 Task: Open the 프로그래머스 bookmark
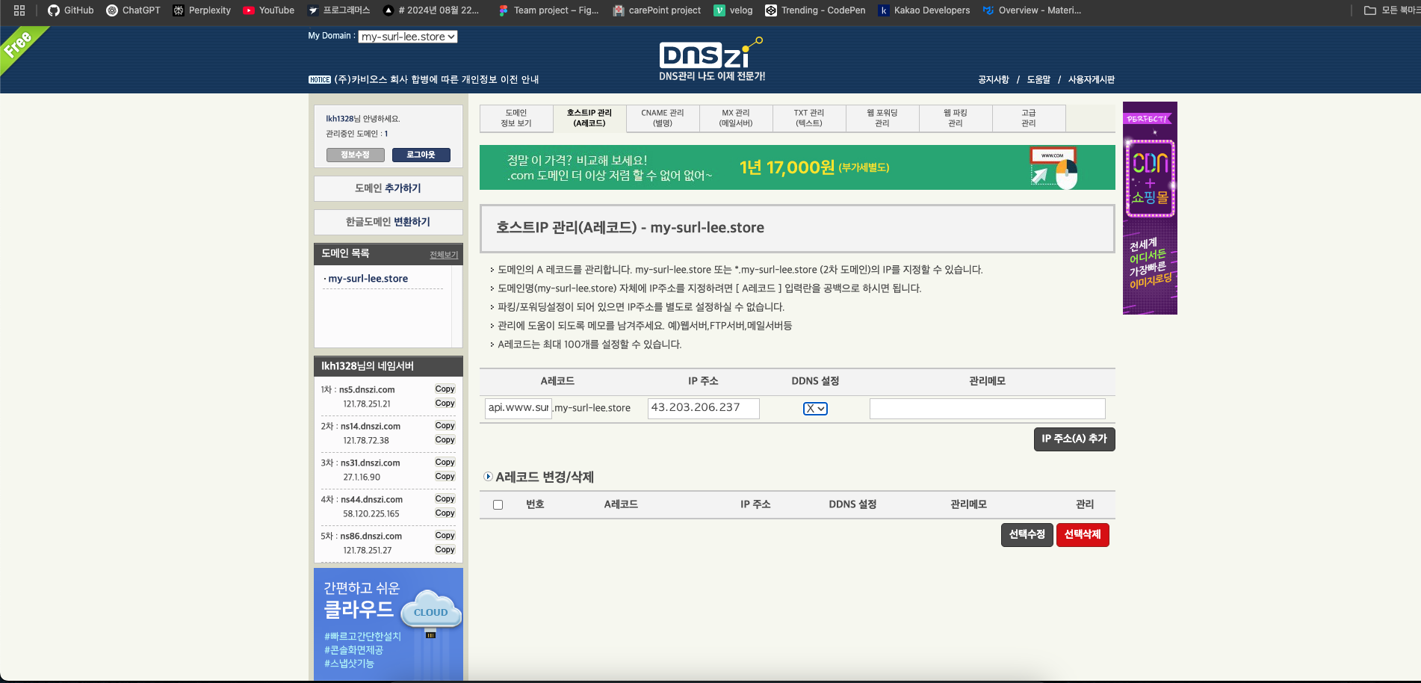click(338, 10)
